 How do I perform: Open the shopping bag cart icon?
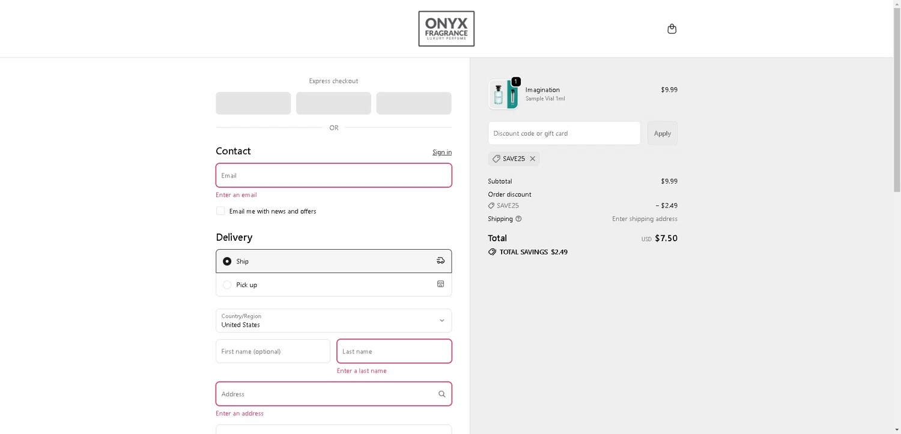tap(672, 29)
